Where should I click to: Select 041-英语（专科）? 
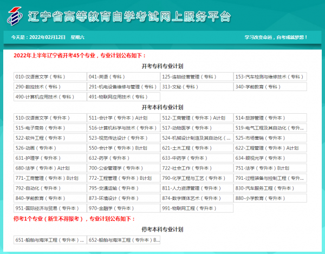click(x=123, y=77)
